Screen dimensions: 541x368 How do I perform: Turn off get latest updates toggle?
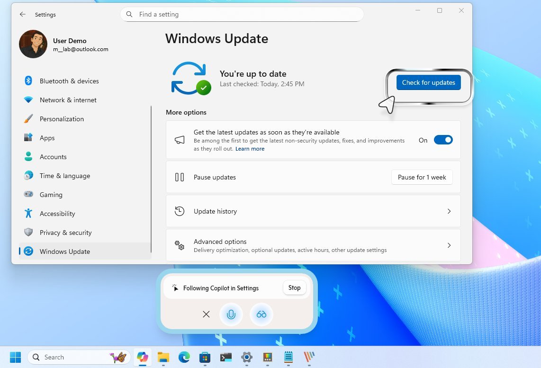tap(443, 140)
